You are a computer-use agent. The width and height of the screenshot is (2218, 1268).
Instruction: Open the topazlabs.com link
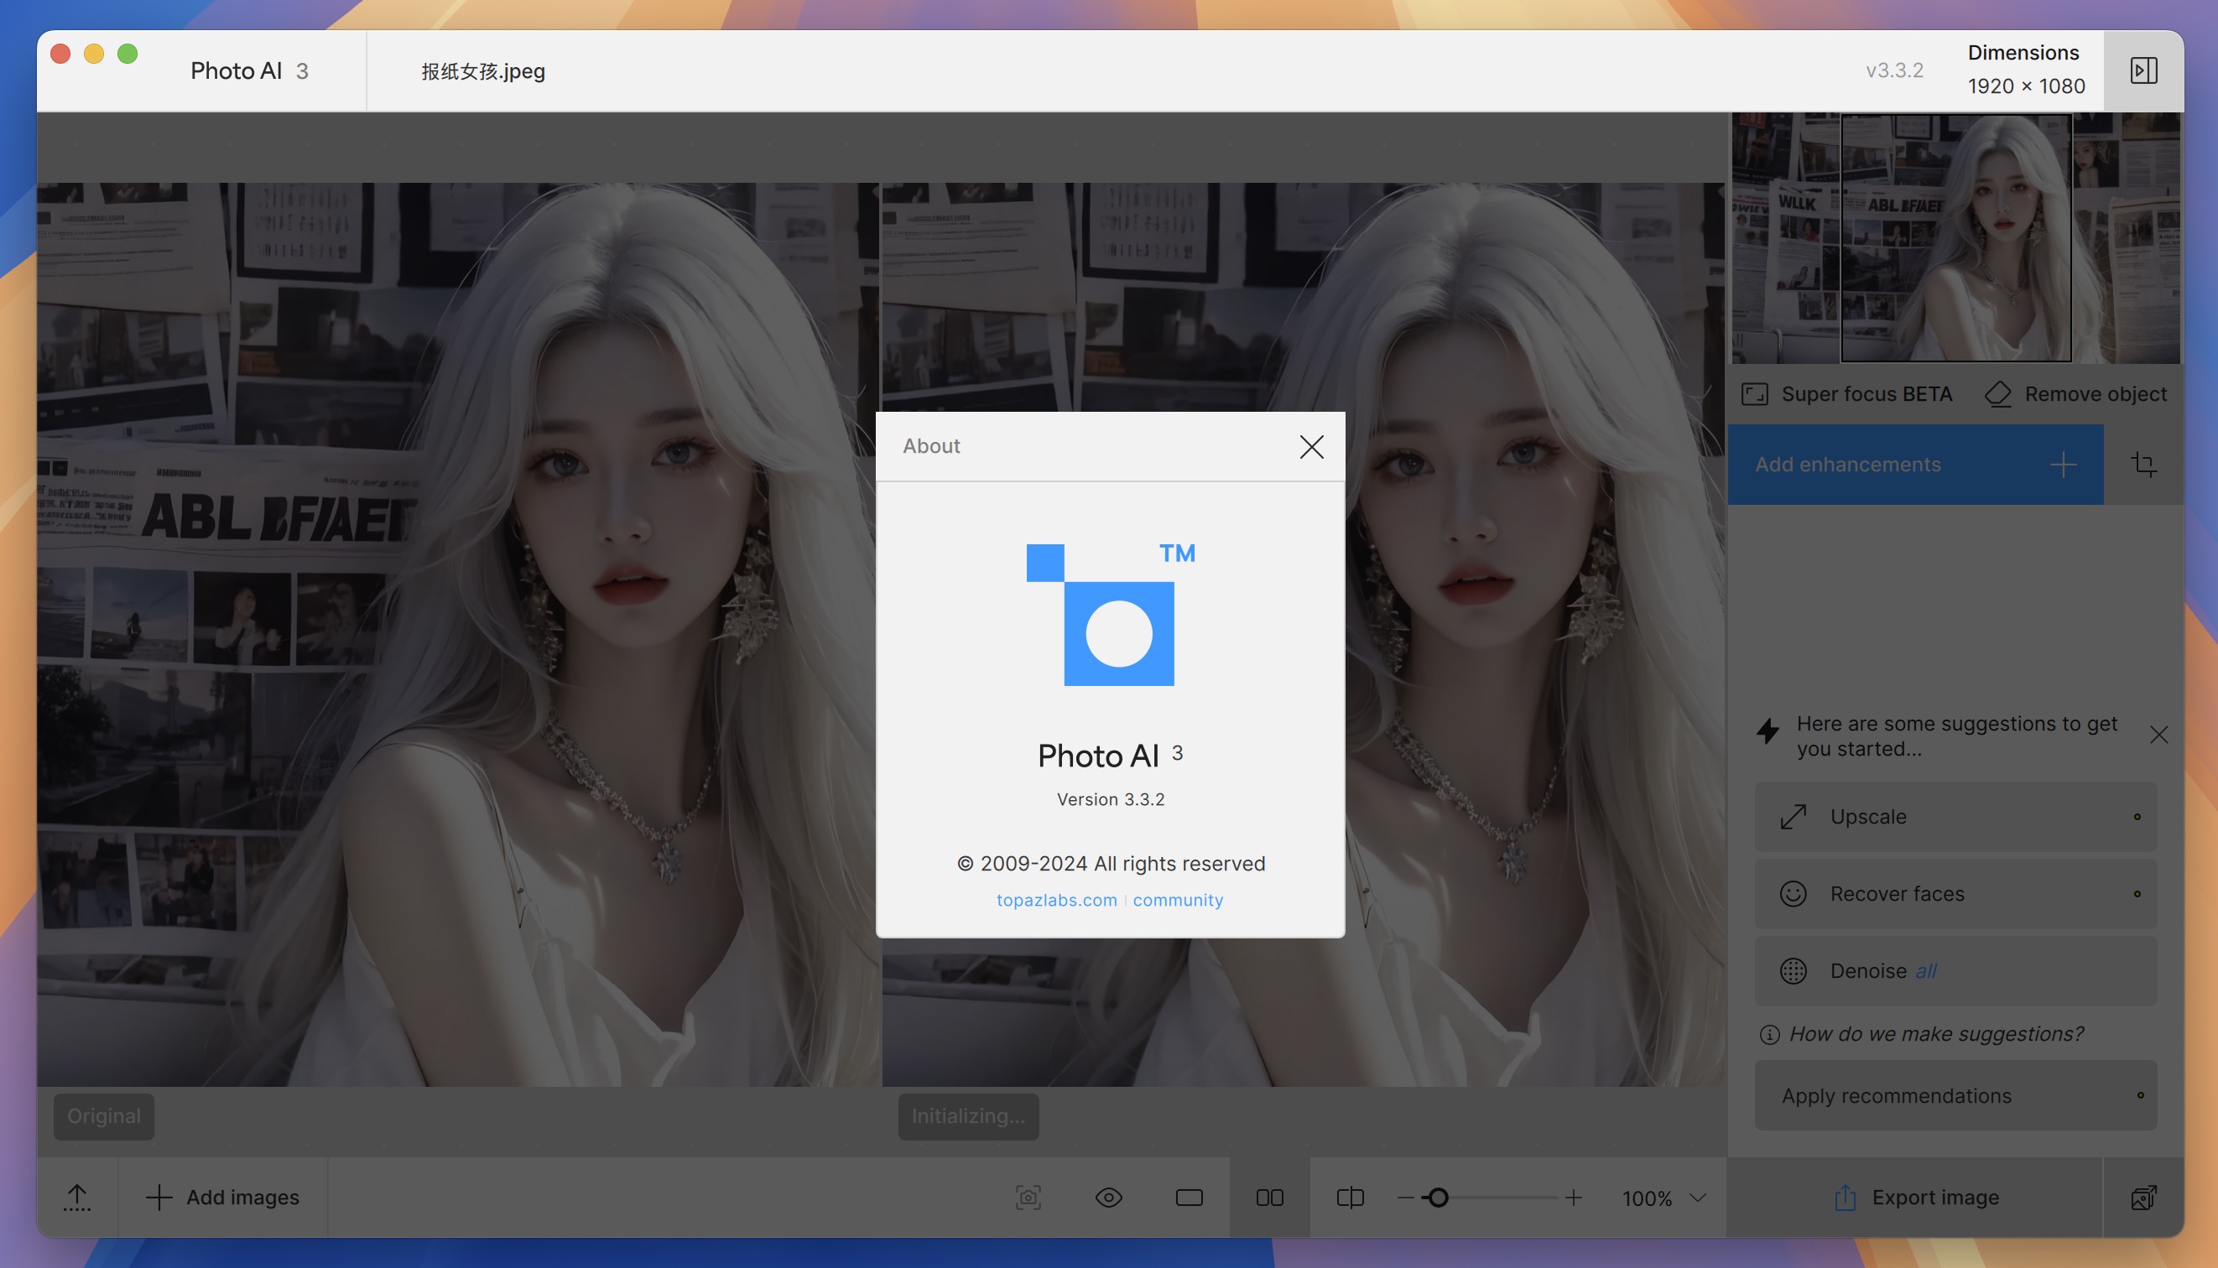coord(1057,900)
